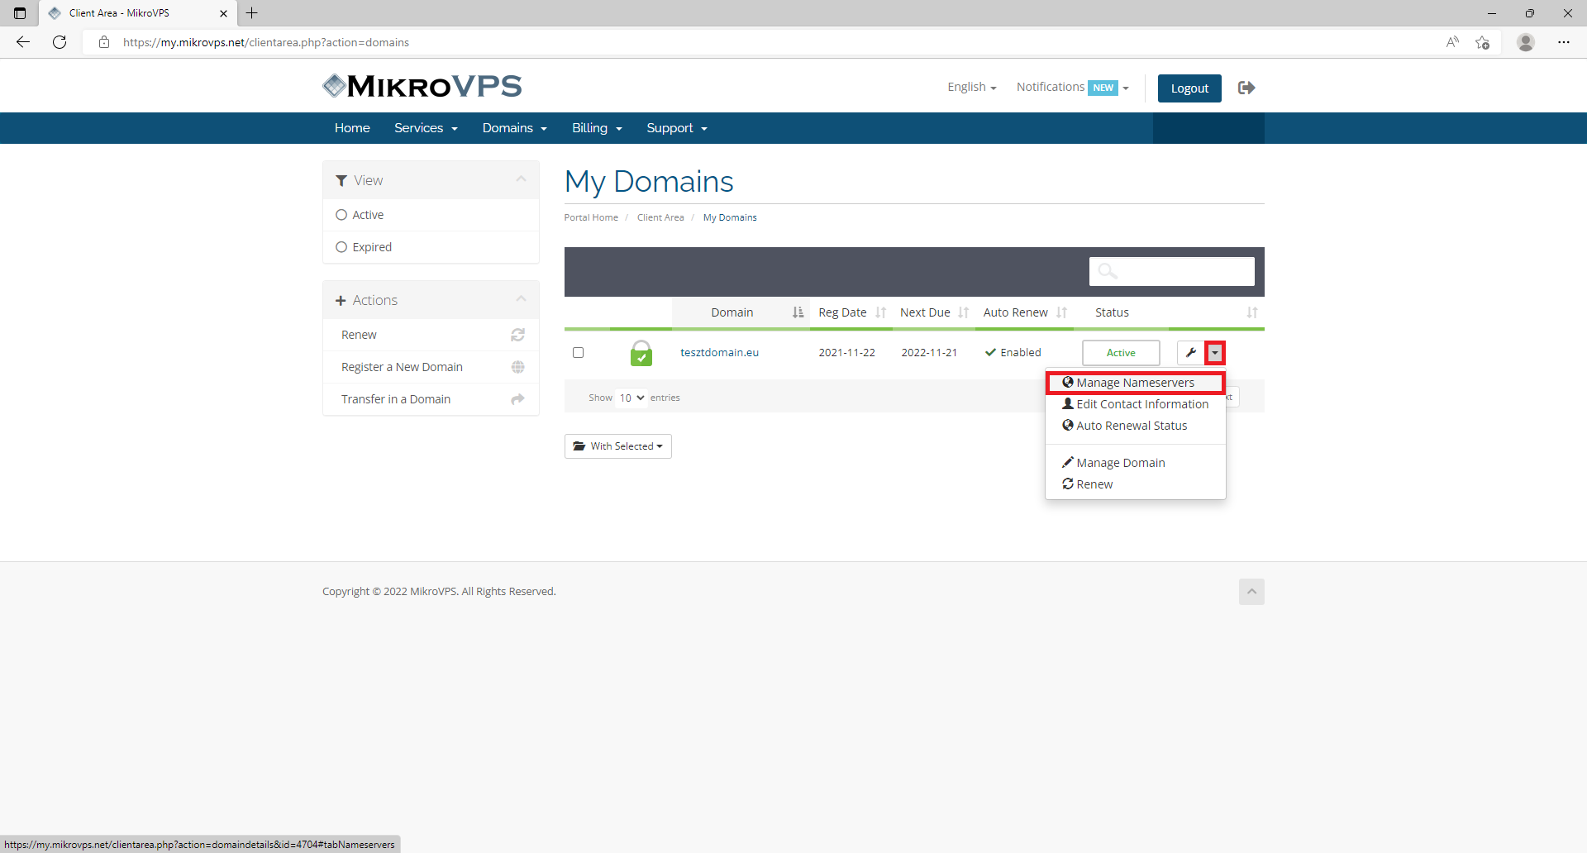Open the Support menu
Screen dimensions: 1587x853
point(677,128)
